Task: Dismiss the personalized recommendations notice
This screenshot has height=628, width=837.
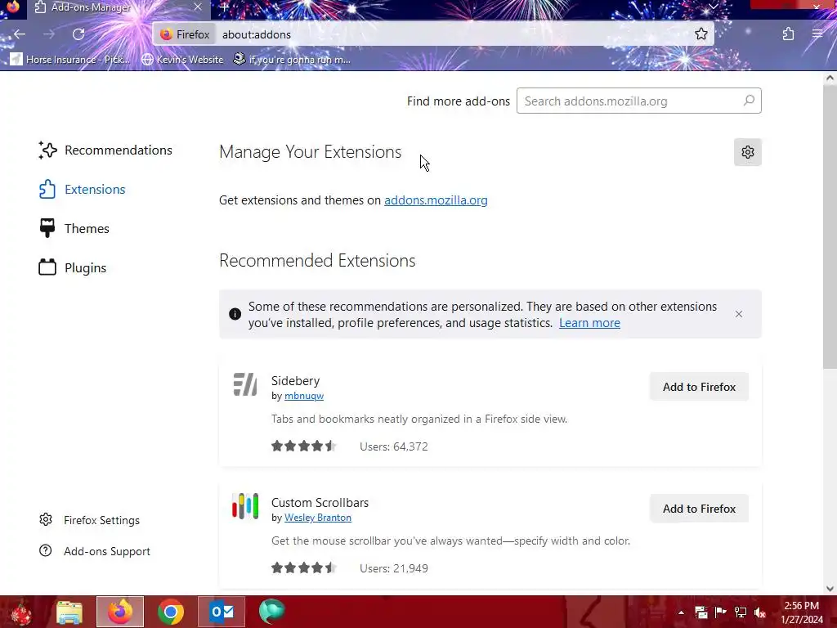Action: click(739, 314)
